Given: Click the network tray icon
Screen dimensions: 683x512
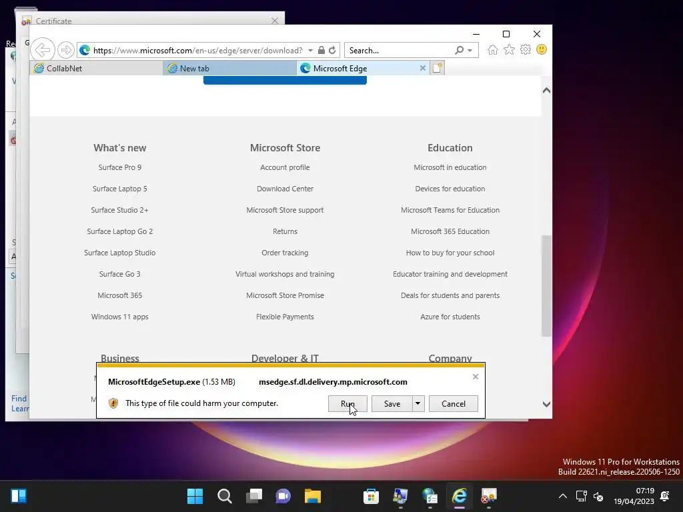Looking at the screenshot, I should tap(581, 496).
